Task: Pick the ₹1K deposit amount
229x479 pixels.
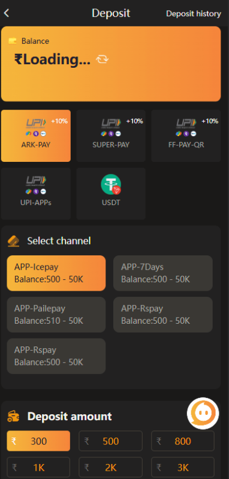Action: (38, 467)
